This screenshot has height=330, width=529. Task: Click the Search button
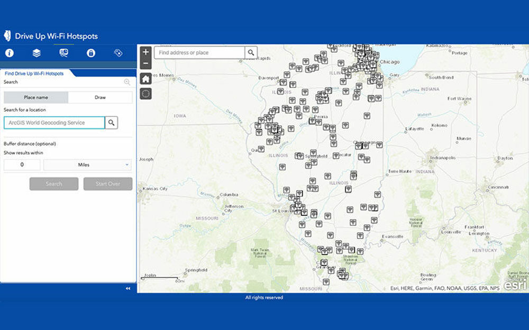pyautogui.click(x=54, y=184)
